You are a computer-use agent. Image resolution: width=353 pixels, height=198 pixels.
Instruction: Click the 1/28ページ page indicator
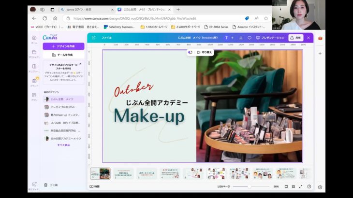223,186
